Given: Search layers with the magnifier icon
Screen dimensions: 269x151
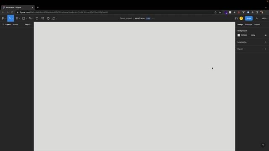Looking at the screenshot, I should 3,24.
